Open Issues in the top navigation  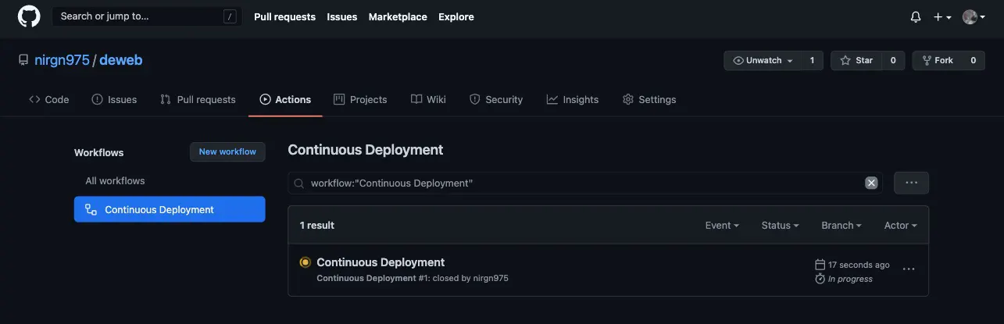342,16
